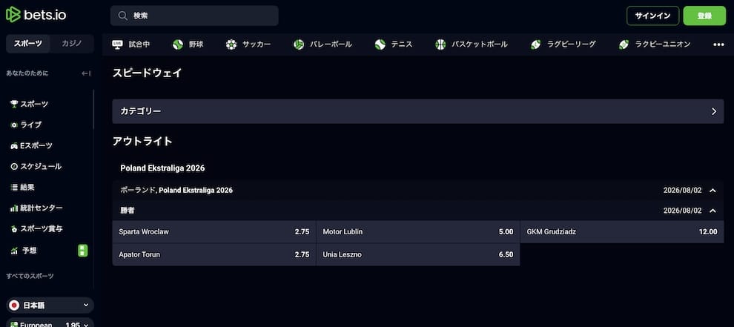Click the スピードウェイ page title
734x327 pixels.
coord(147,73)
